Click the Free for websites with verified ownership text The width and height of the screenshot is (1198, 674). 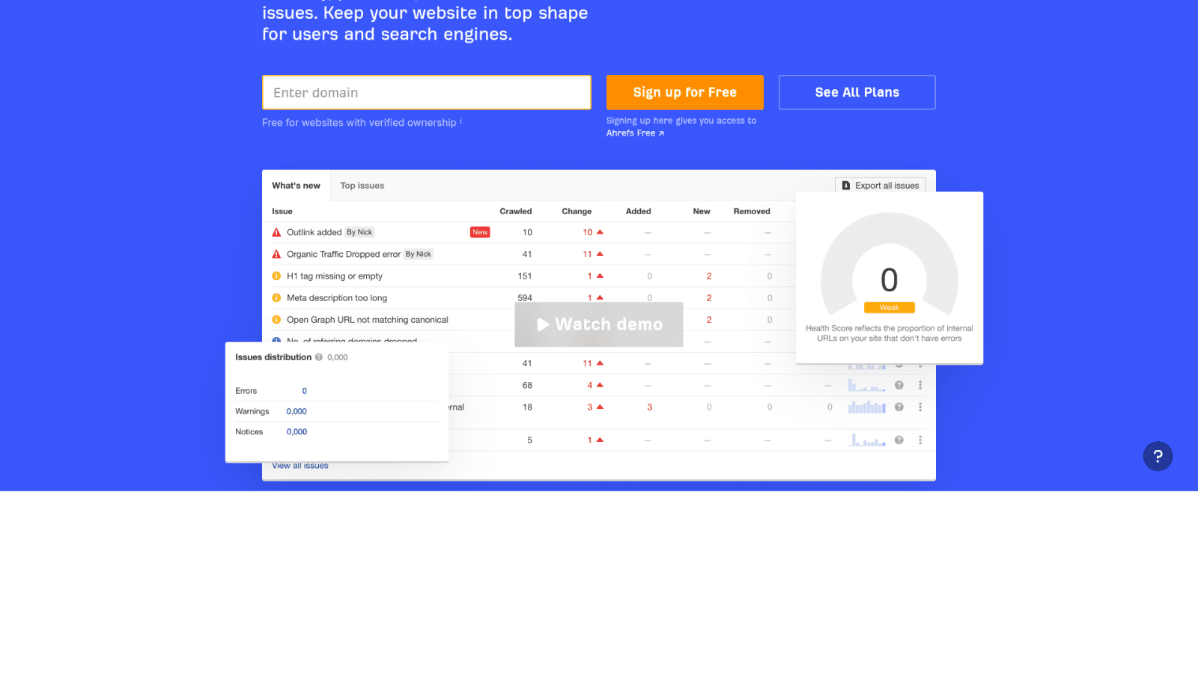[359, 122]
